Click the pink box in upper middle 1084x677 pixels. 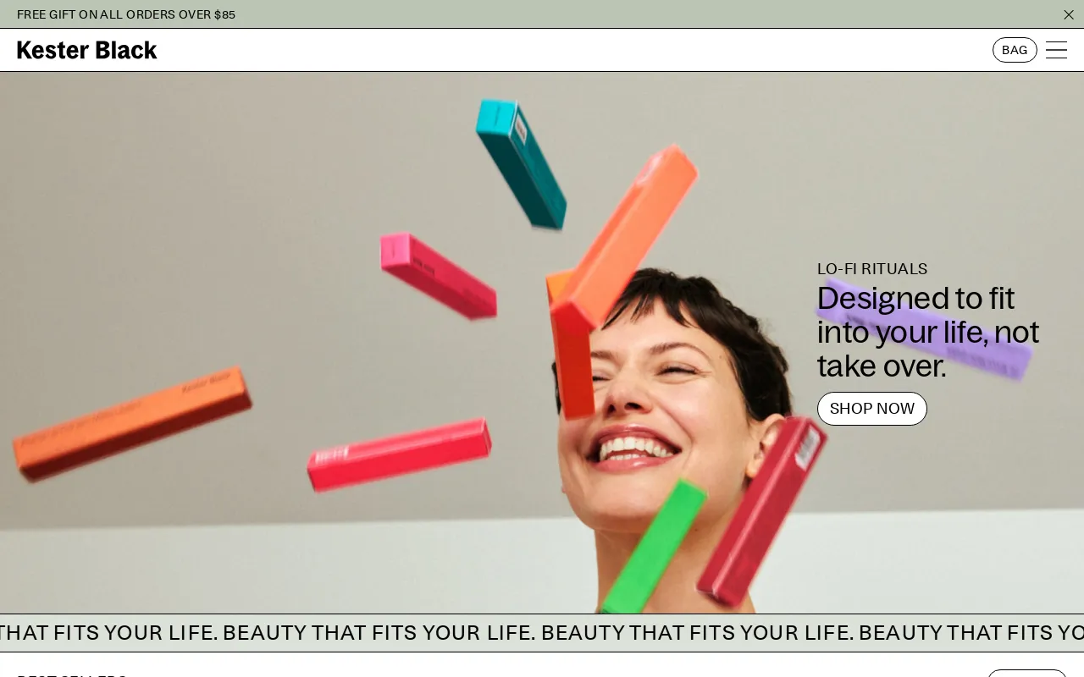[438, 276]
